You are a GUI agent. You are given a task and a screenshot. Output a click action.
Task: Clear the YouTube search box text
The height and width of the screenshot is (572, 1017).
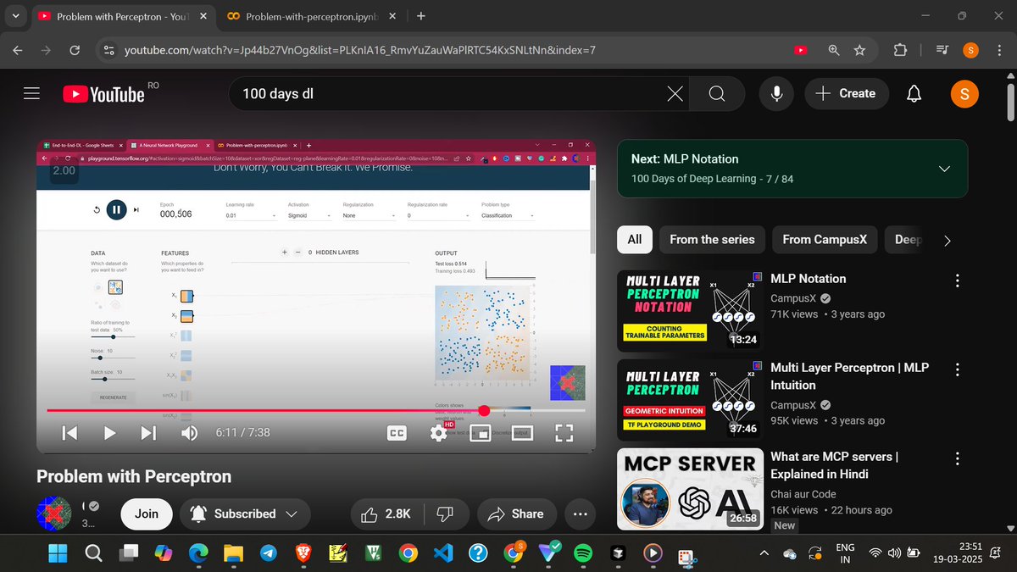[675, 93]
